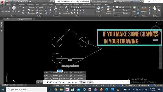Click the Insert block tool
The height and width of the screenshot is (92, 163).
pyautogui.click(x=98, y=9)
